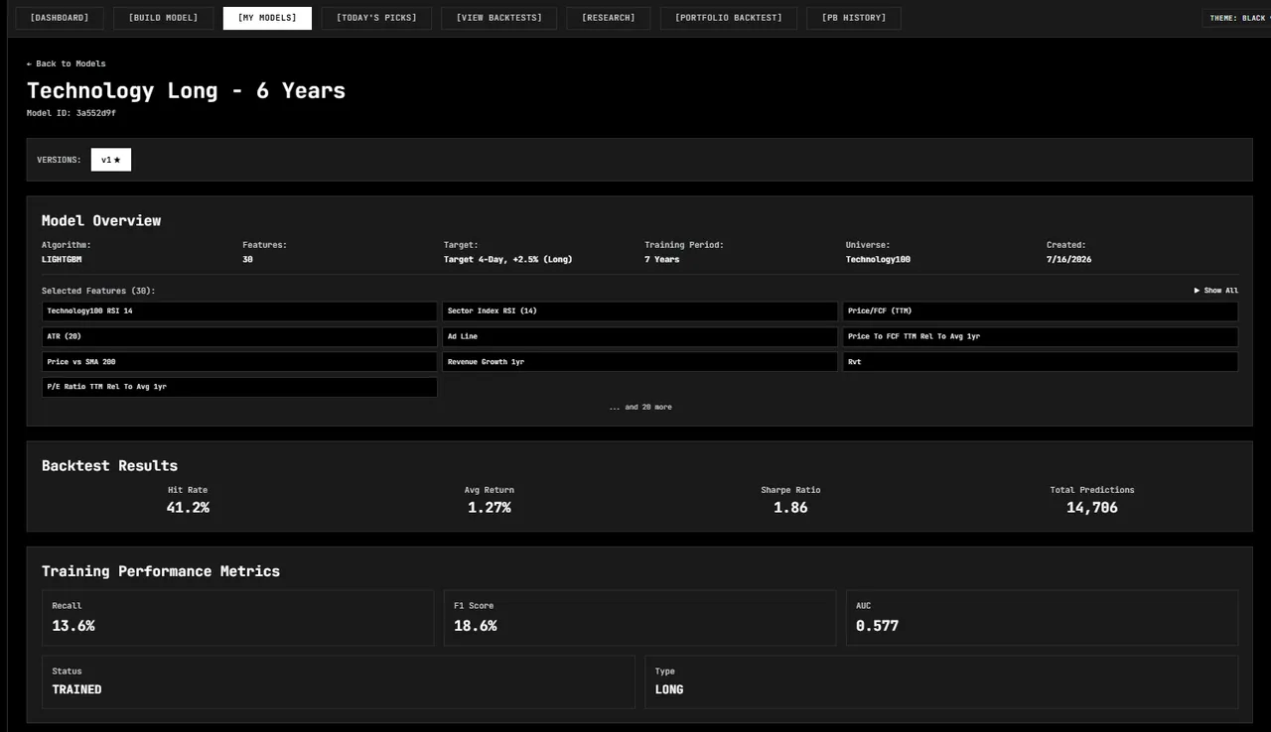
Task: Click the Target 4-Day, +2.5% (Long) value
Action: tap(507, 259)
